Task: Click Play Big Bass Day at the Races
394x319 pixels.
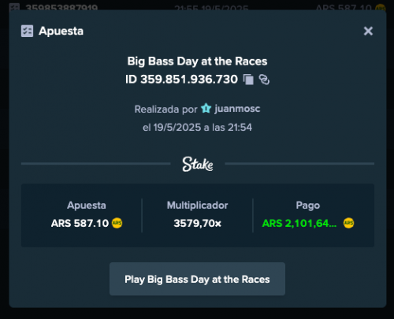Action: 197,279
